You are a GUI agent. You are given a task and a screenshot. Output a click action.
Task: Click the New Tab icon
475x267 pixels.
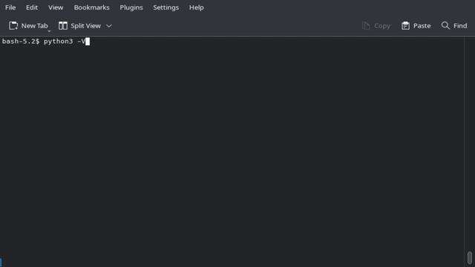13,26
